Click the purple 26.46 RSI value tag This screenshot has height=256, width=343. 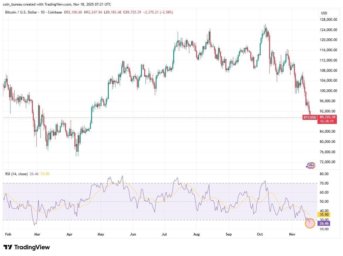point(324,223)
